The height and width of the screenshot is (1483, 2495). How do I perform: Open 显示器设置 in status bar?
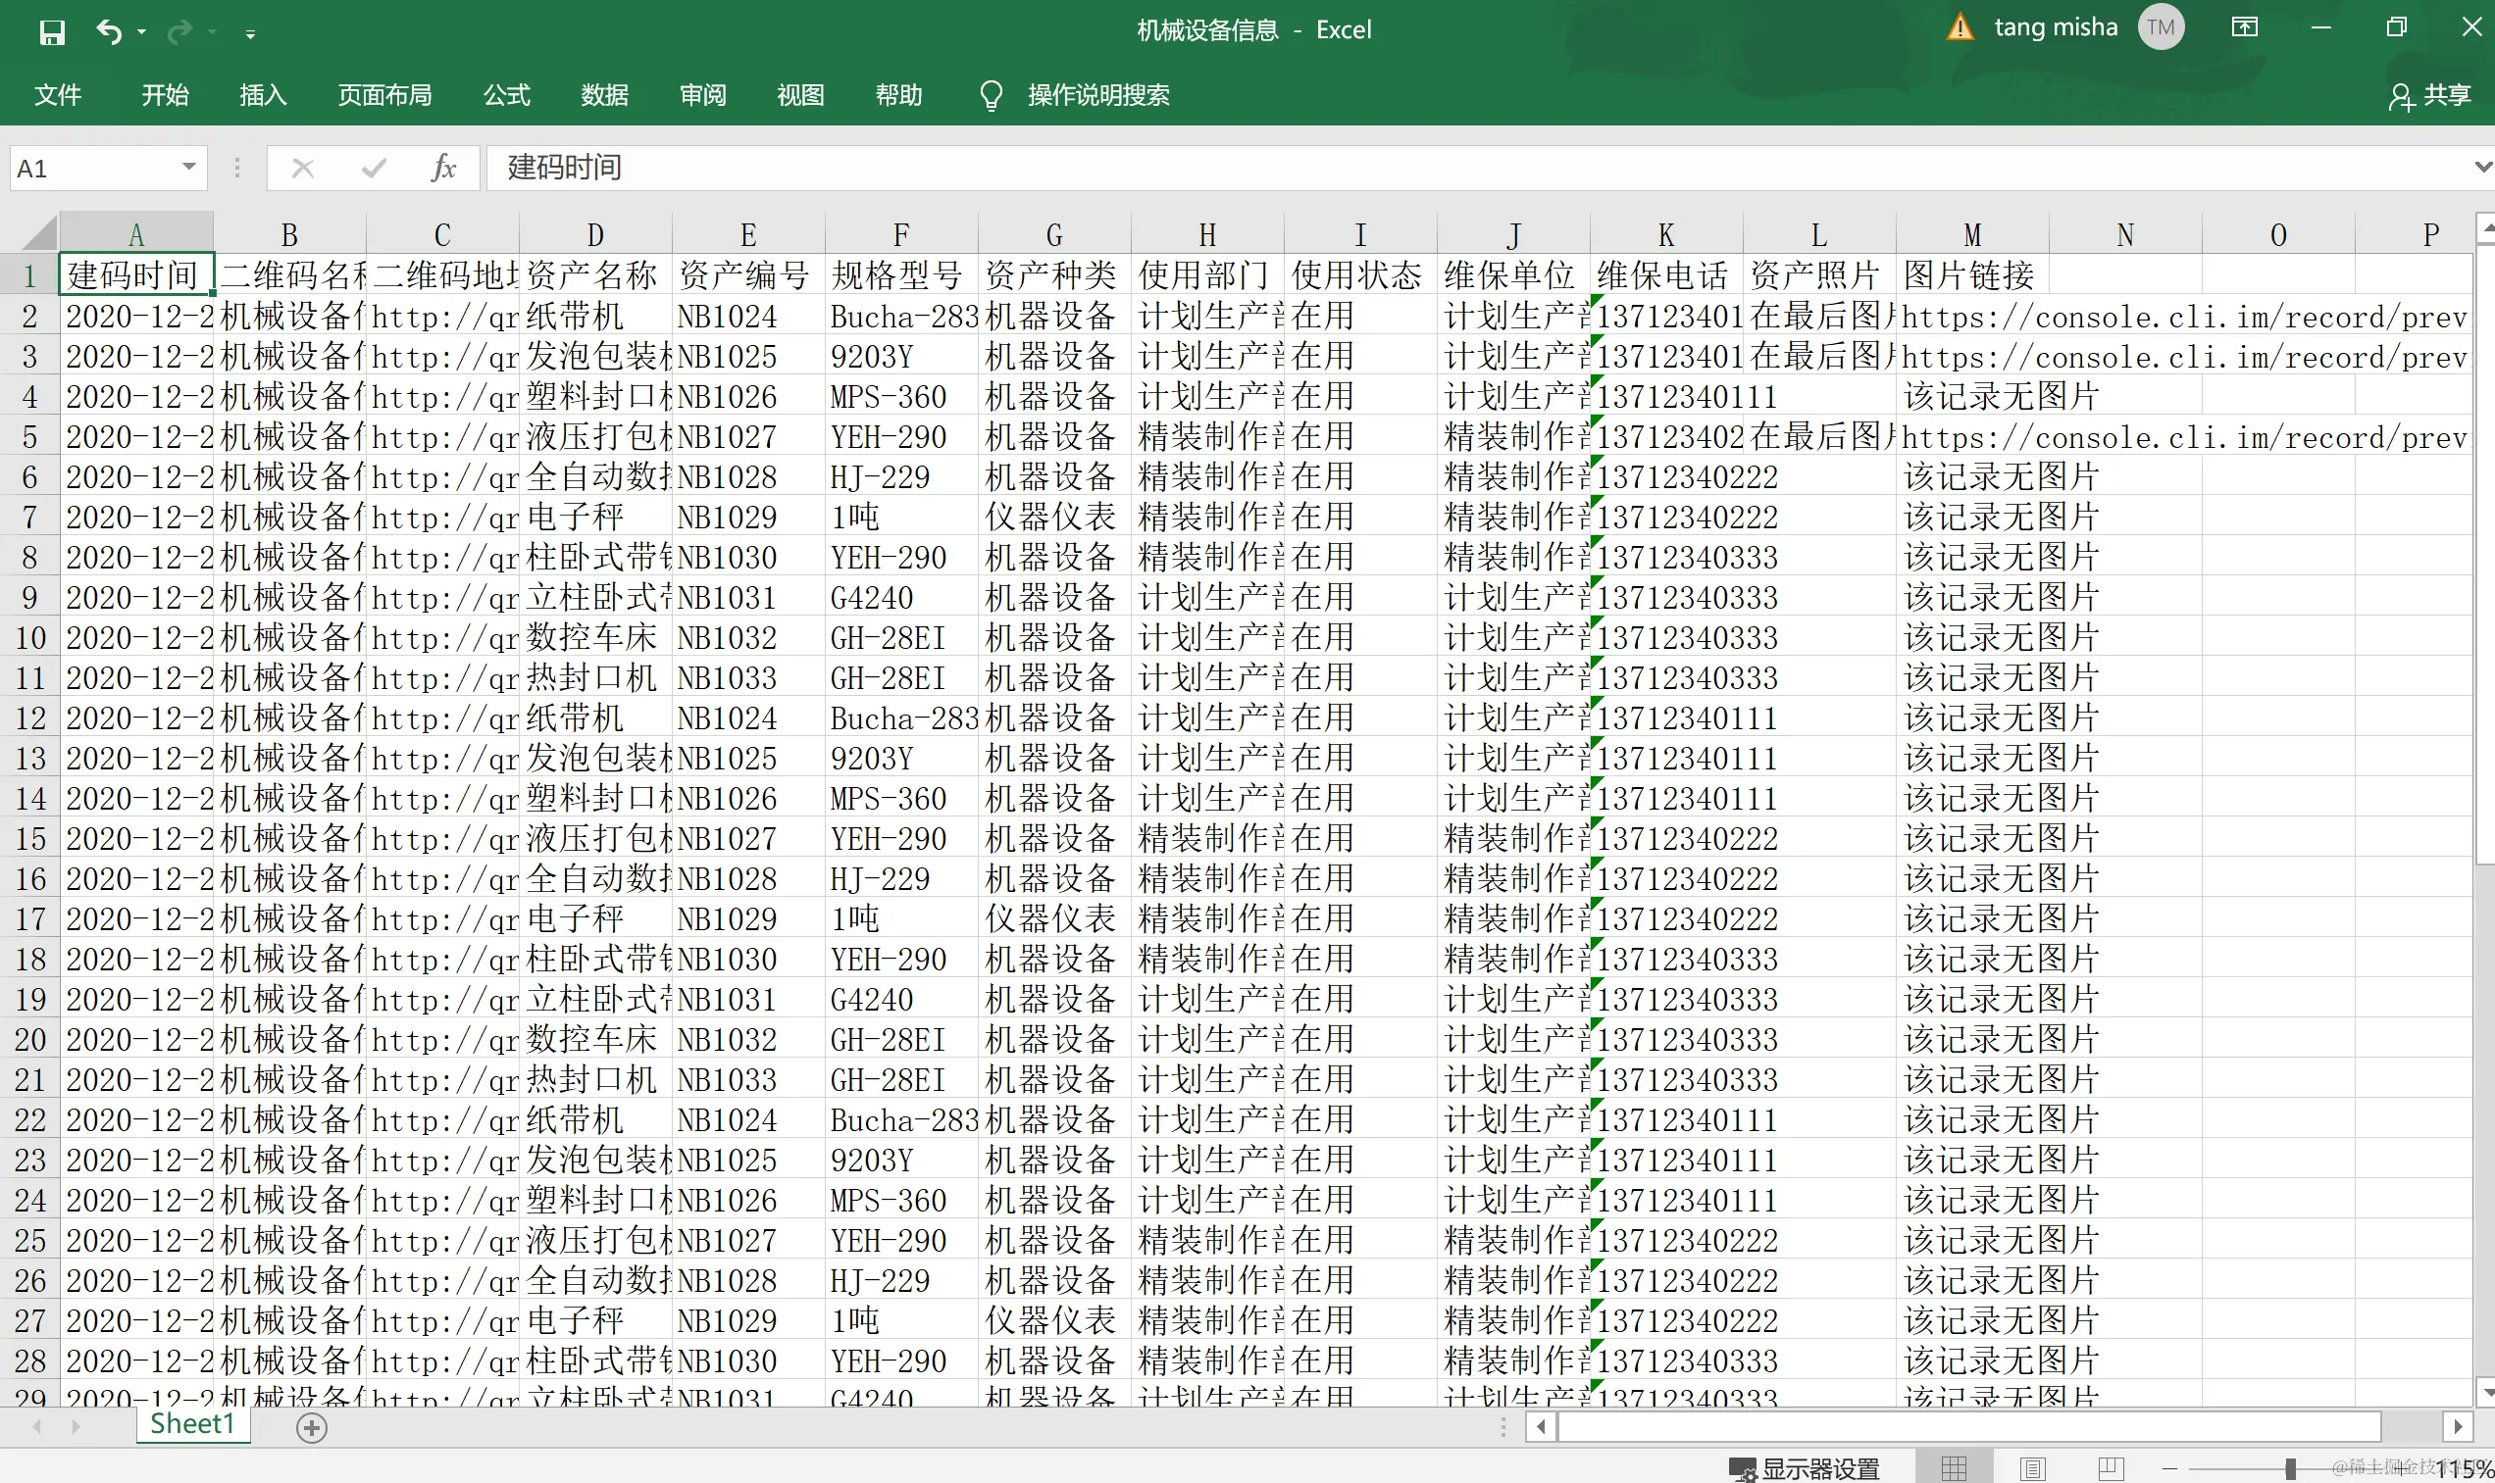(x=1806, y=1468)
